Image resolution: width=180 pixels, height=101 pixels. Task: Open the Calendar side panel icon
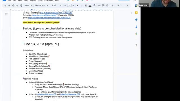click(x=136, y=6)
